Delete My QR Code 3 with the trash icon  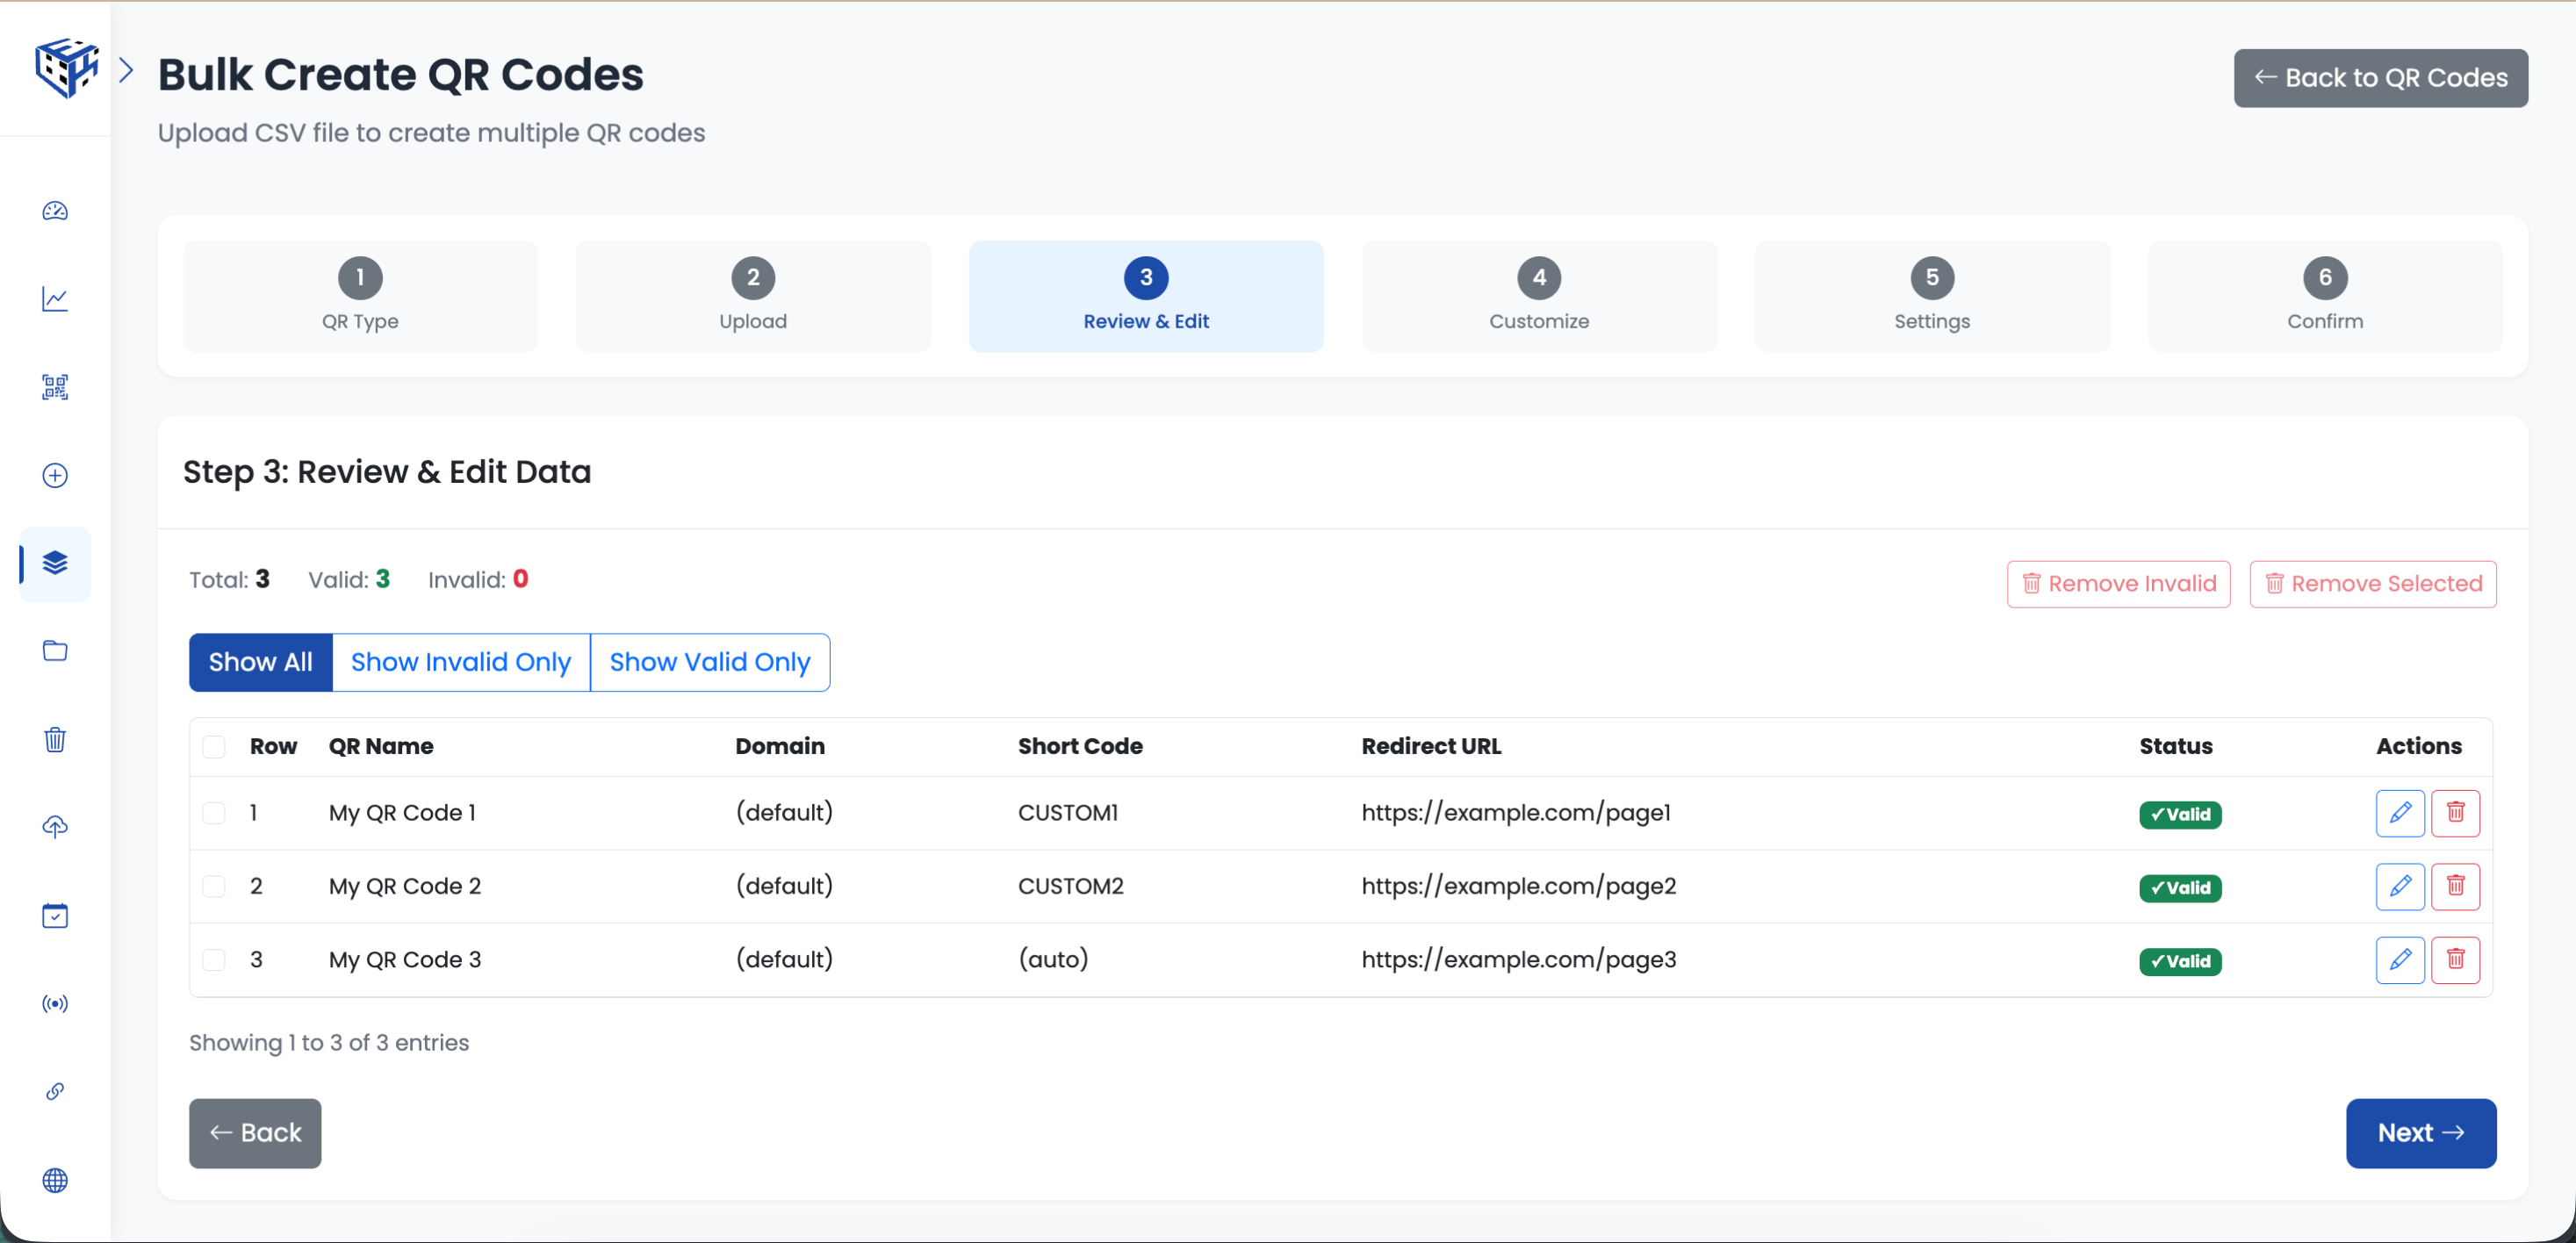pos(2457,959)
